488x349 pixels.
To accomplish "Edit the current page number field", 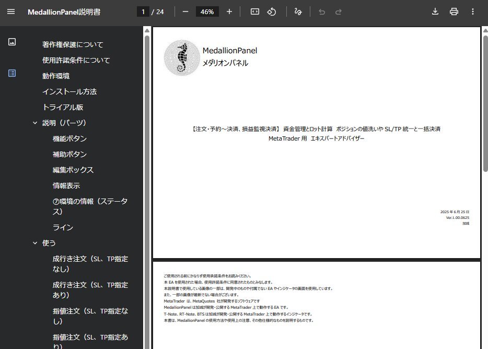I will (x=143, y=12).
